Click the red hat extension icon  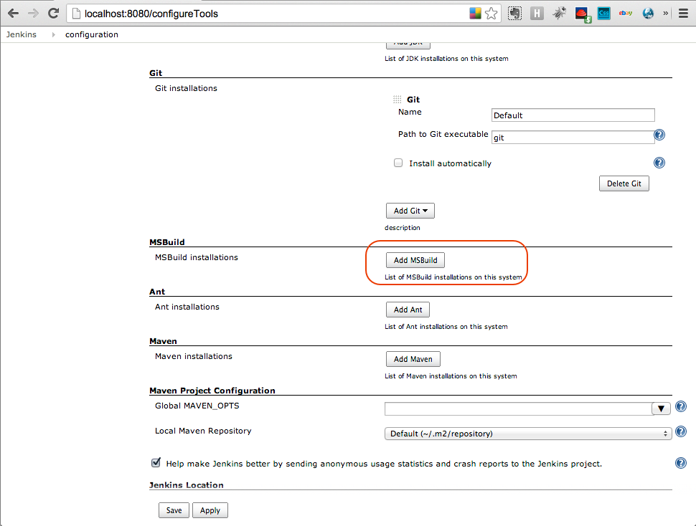[x=582, y=14]
